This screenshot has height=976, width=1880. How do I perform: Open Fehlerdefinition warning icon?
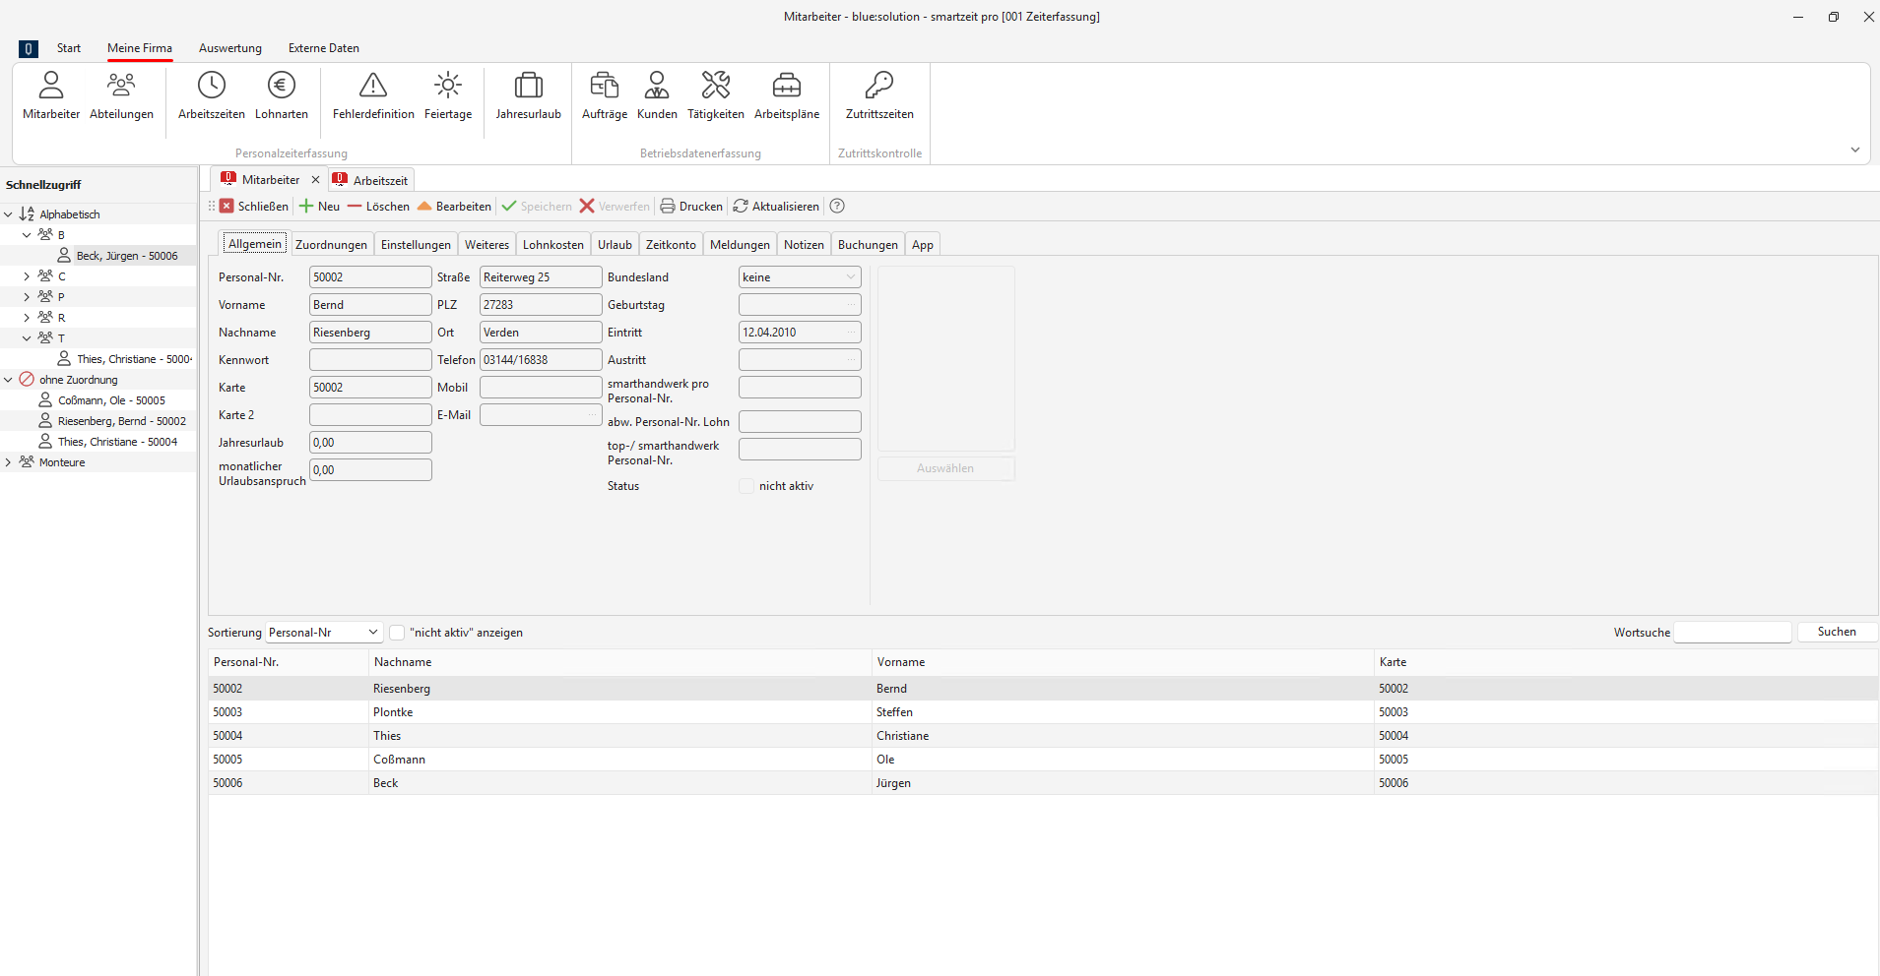[373, 96]
